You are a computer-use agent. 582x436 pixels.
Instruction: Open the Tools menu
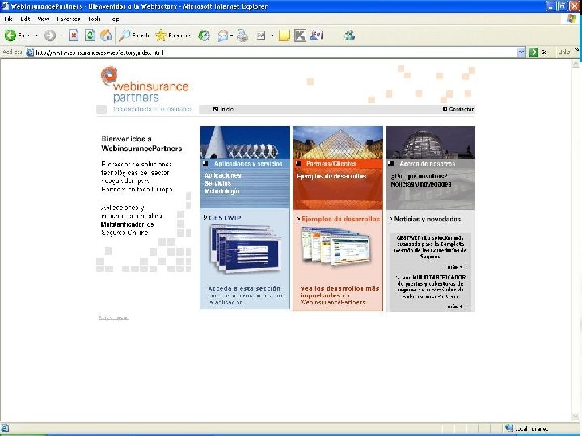click(x=95, y=19)
